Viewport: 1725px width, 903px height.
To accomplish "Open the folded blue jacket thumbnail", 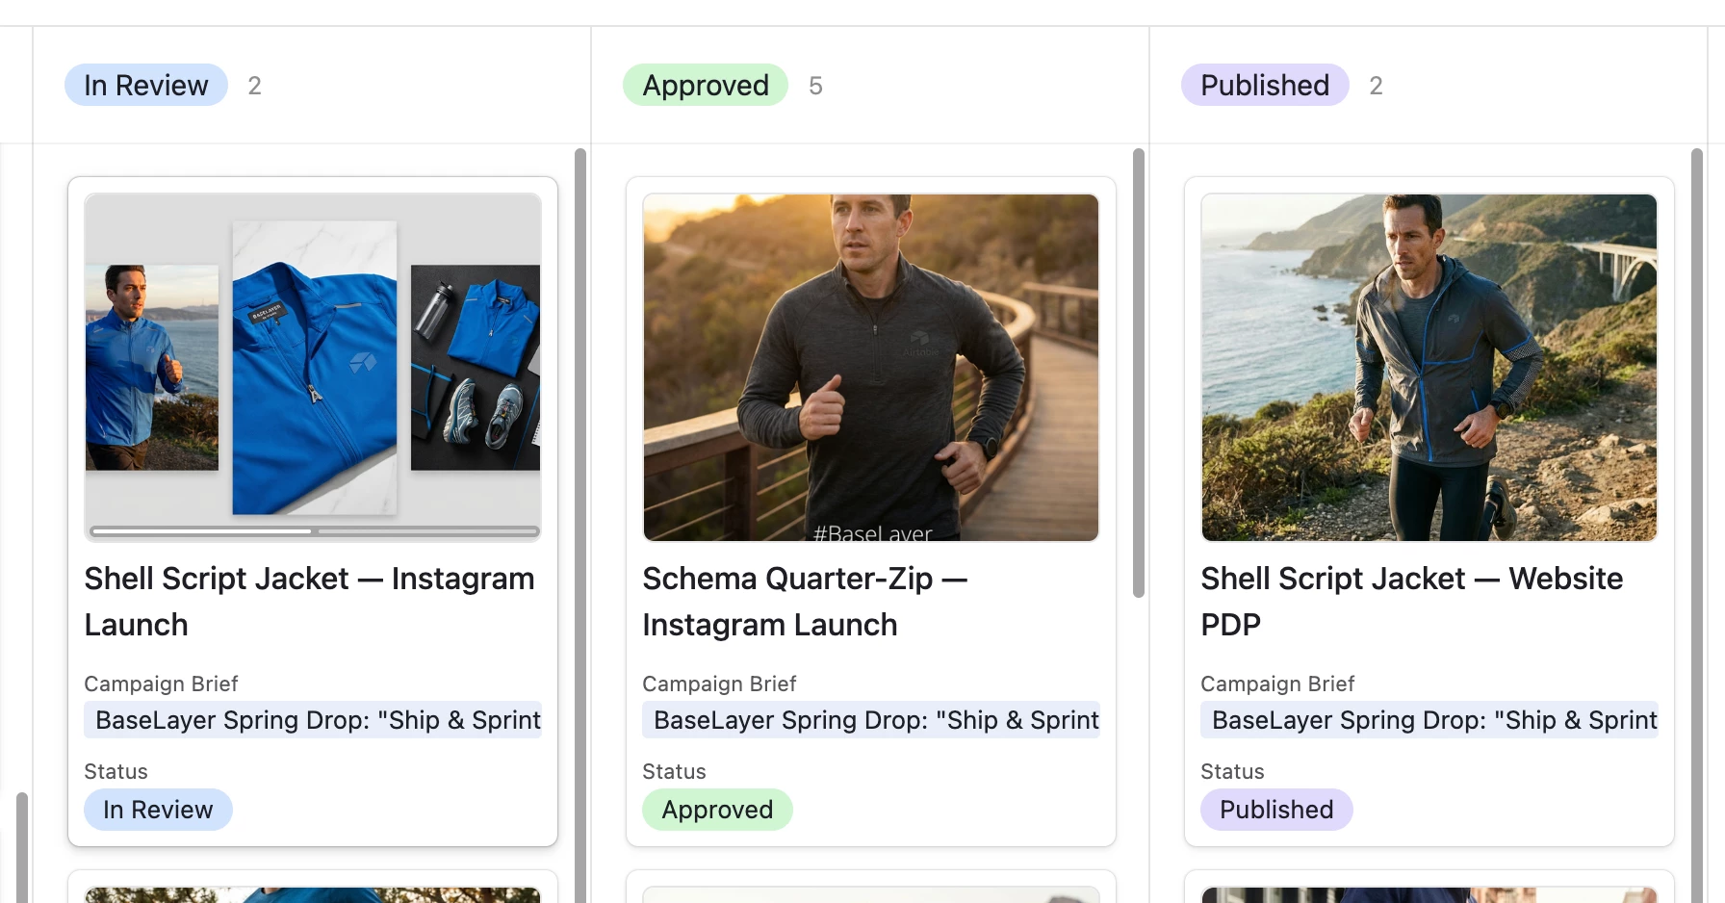I will pyautogui.click(x=315, y=367).
